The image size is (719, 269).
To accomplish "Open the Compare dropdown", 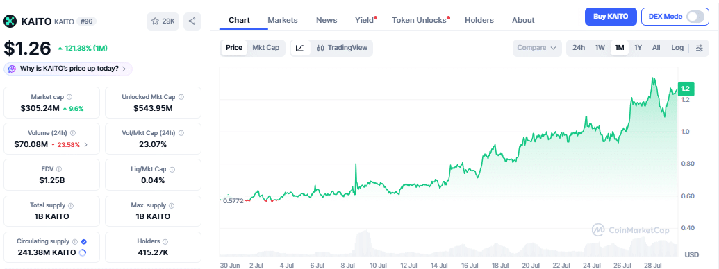I will tap(537, 48).
